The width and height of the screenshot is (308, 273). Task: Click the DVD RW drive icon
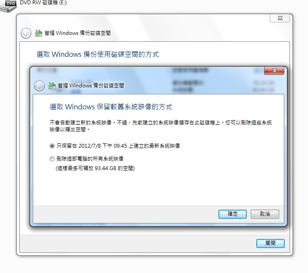point(8,6)
